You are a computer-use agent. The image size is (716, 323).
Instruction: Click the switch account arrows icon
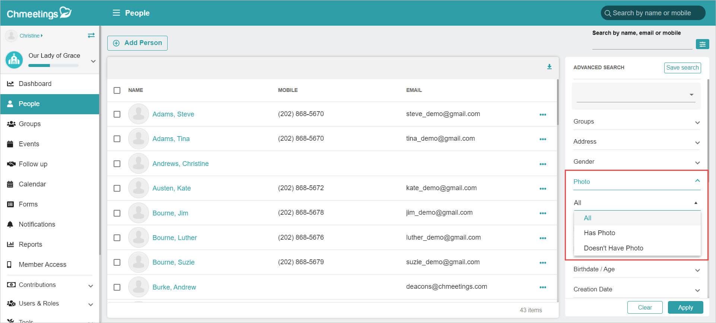click(x=91, y=35)
